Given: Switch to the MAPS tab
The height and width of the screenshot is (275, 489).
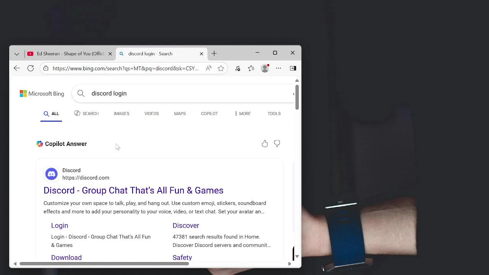Looking at the screenshot, I should click(x=180, y=113).
